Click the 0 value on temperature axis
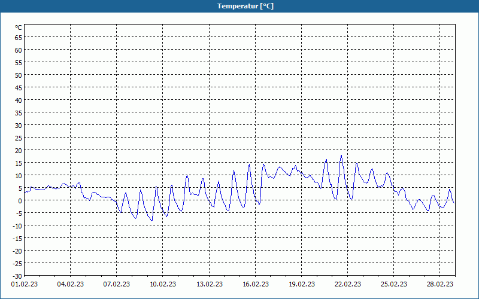479x299 pixels. [x=20, y=201]
